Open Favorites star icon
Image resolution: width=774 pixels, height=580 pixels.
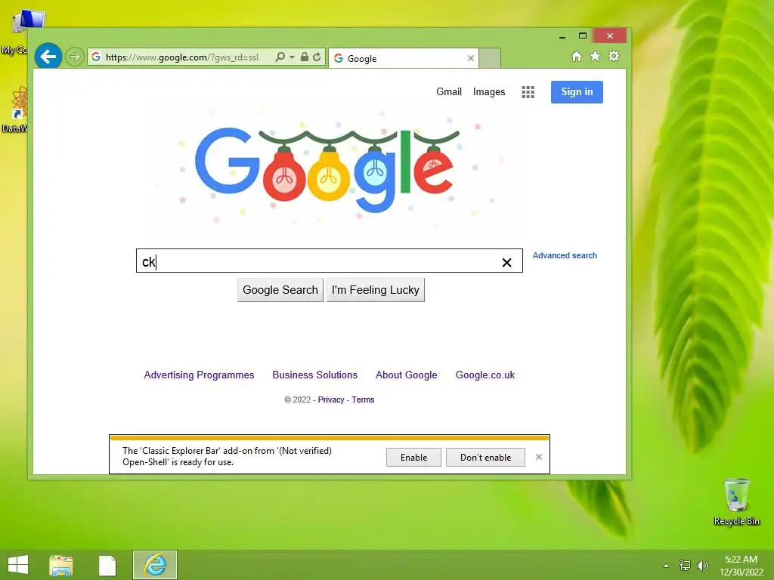596,56
